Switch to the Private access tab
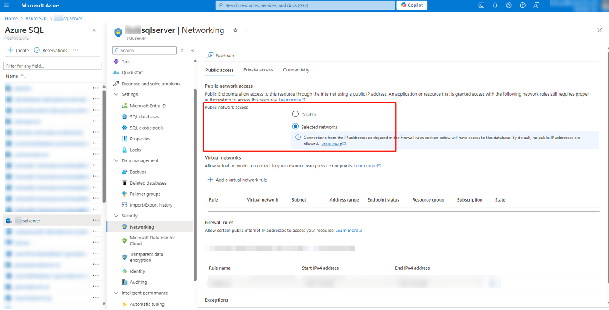609x310 pixels. [x=258, y=70]
